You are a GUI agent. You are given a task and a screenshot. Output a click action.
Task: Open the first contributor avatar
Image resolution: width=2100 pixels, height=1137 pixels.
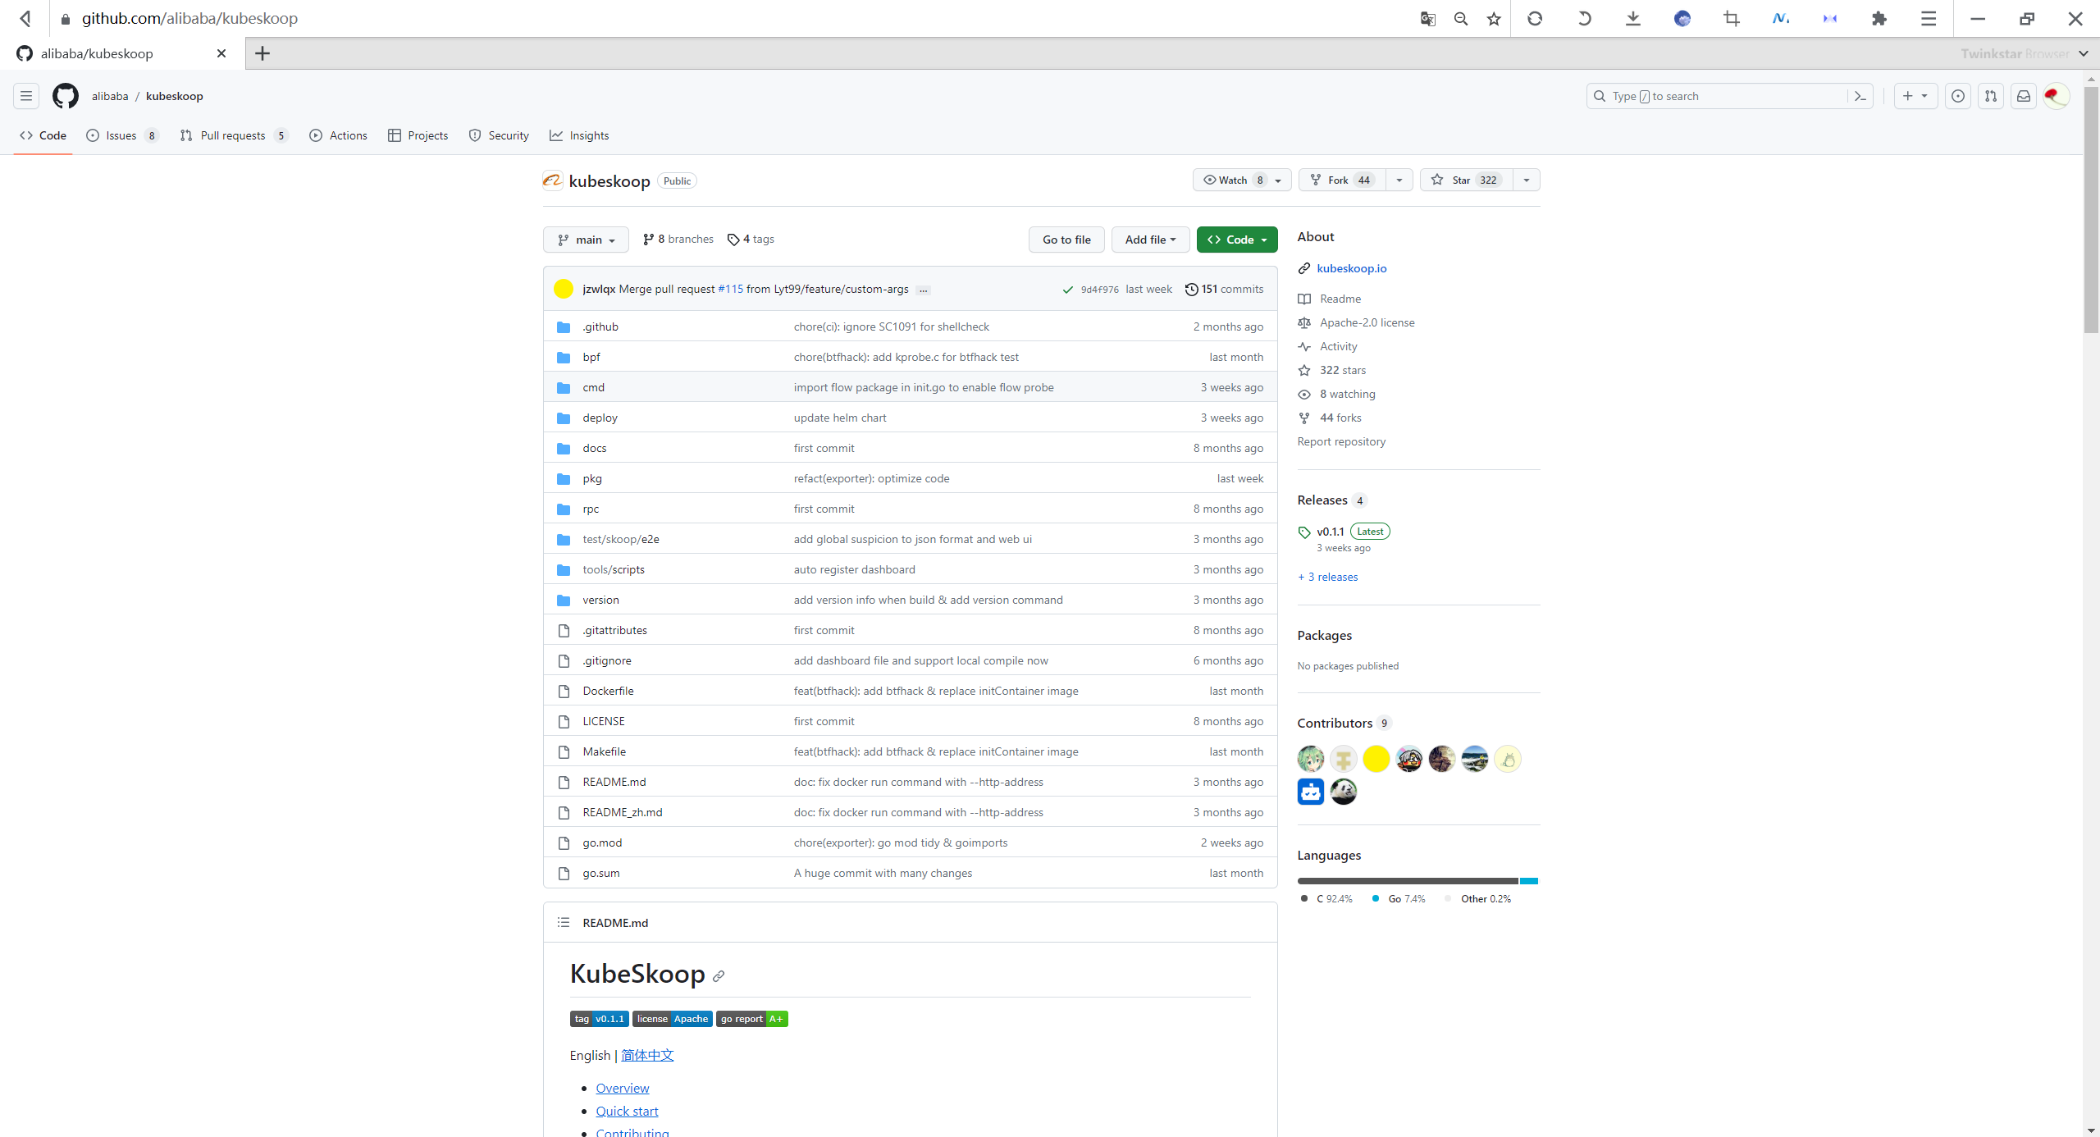[x=1311, y=759]
